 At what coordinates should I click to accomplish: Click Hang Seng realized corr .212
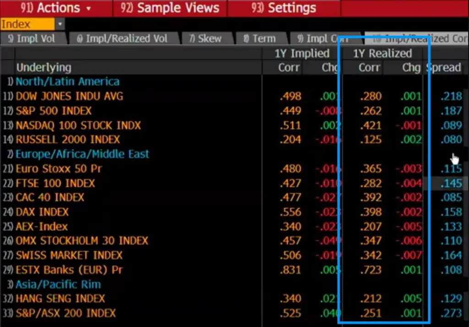[371, 299]
